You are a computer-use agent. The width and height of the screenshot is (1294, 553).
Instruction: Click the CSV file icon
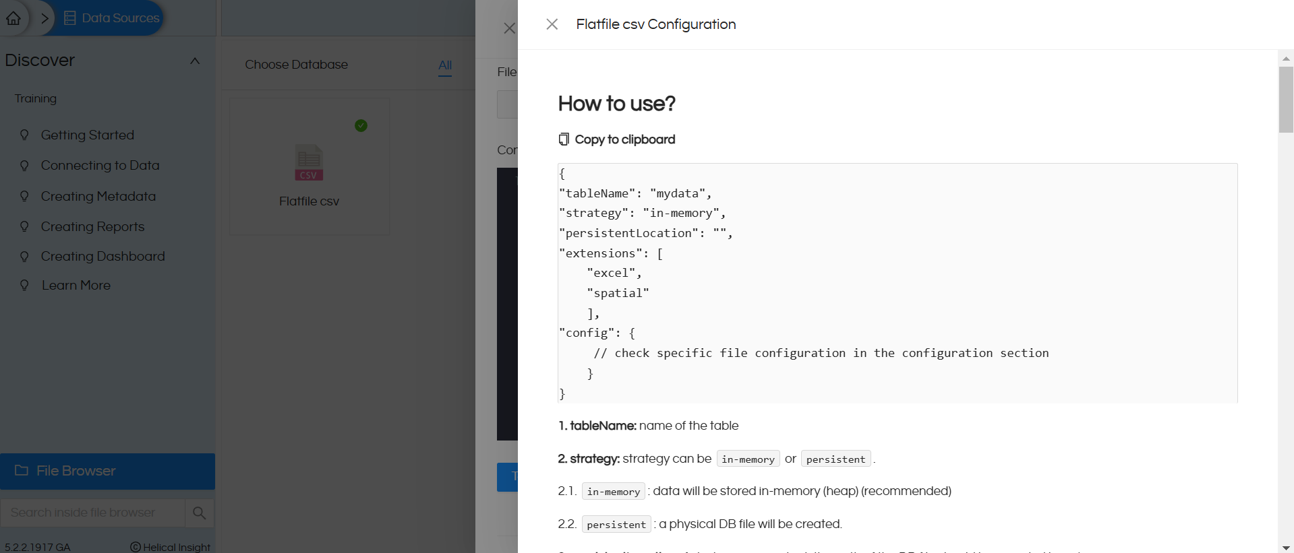tap(309, 162)
